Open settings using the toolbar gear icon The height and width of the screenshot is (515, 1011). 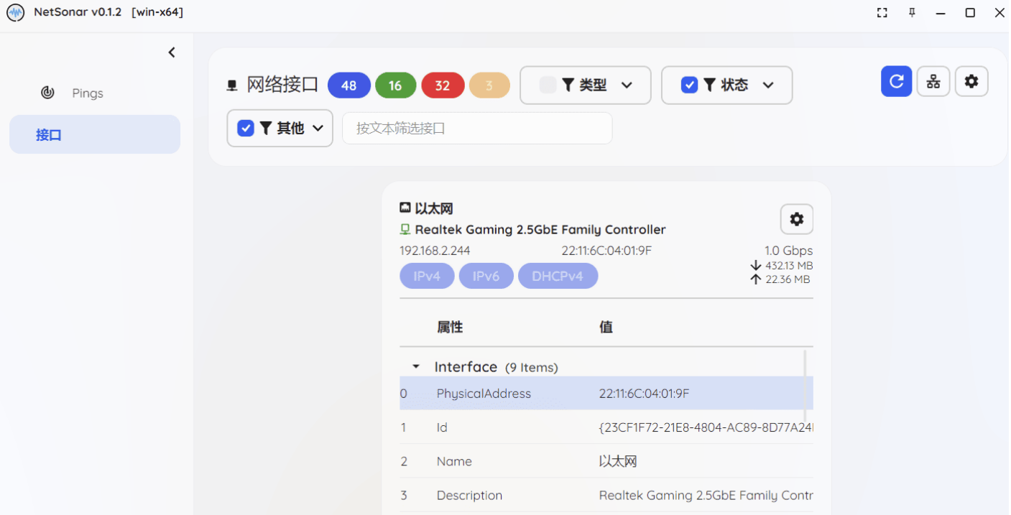click(x=971, y=81)
